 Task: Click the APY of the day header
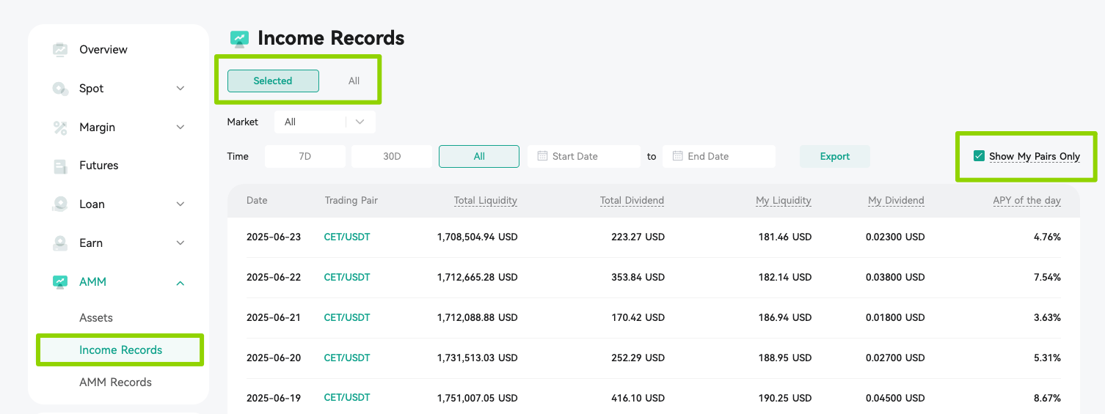(x=1026, y=201)
